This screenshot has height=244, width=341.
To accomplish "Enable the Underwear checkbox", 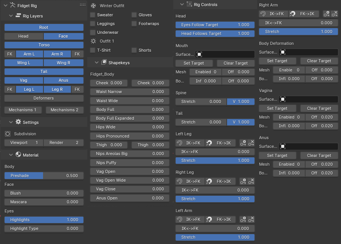I will pos(93,32).
